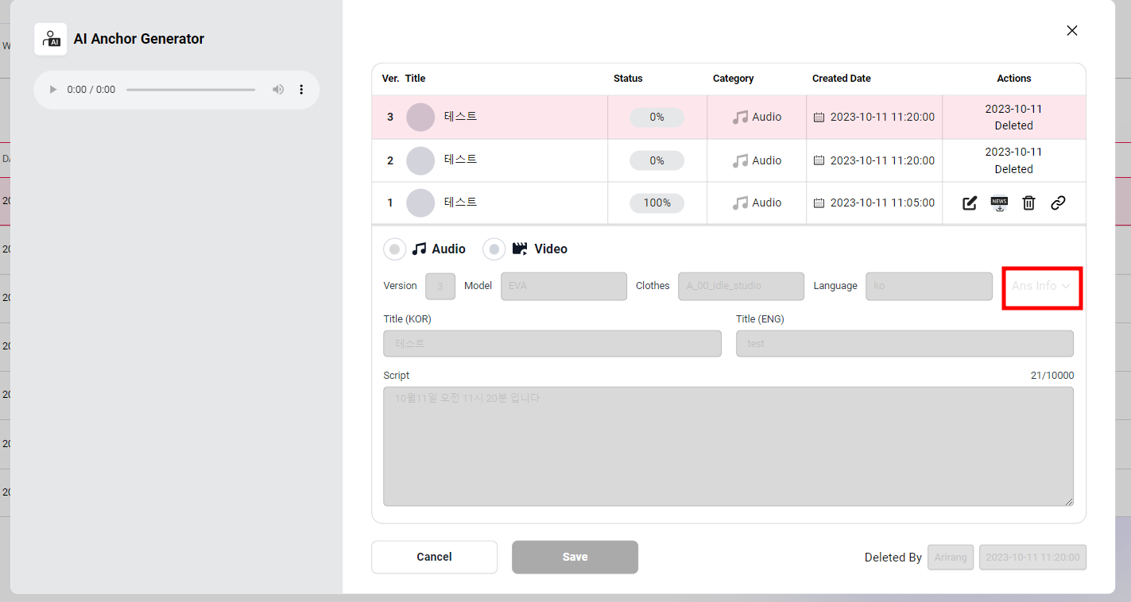1131x602 pixels.
Task: Play the audio in the player
Action: [x=53, y=90]
